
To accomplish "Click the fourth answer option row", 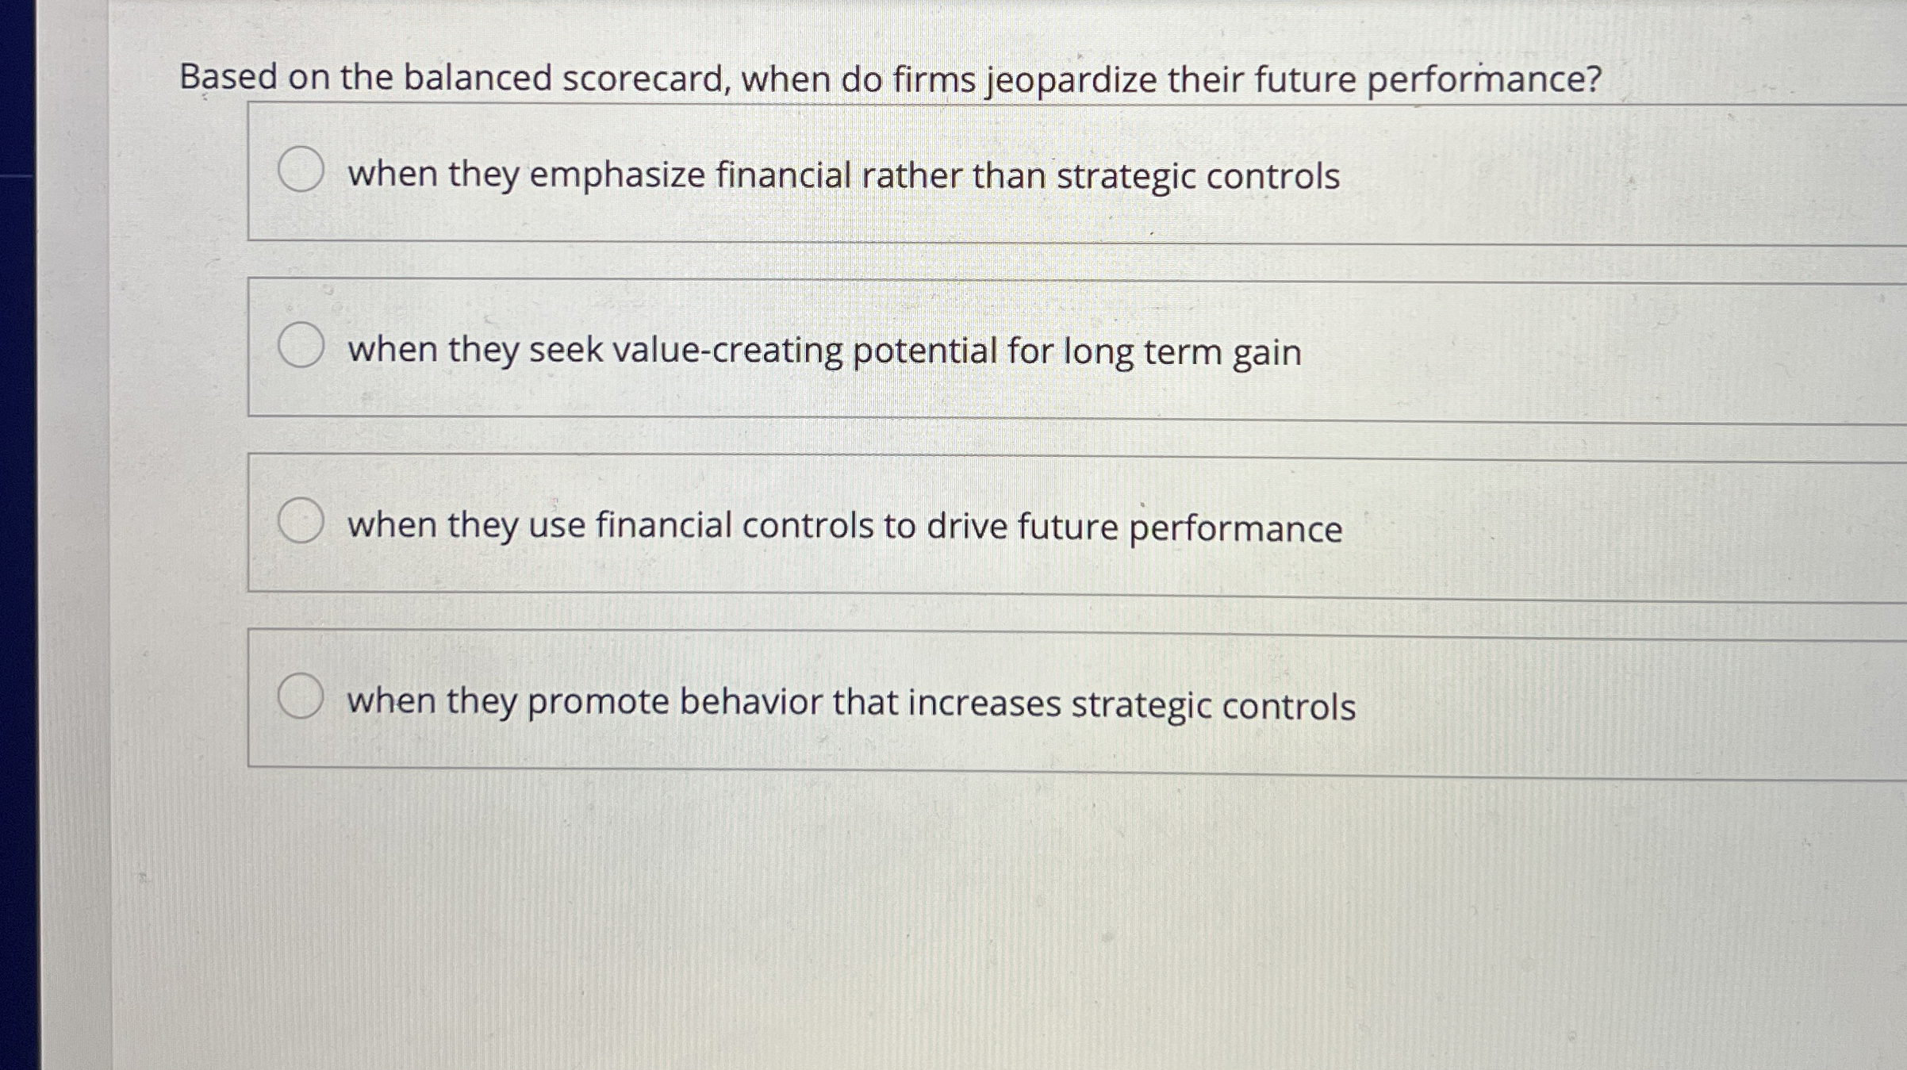I will (x=952, y=696).
